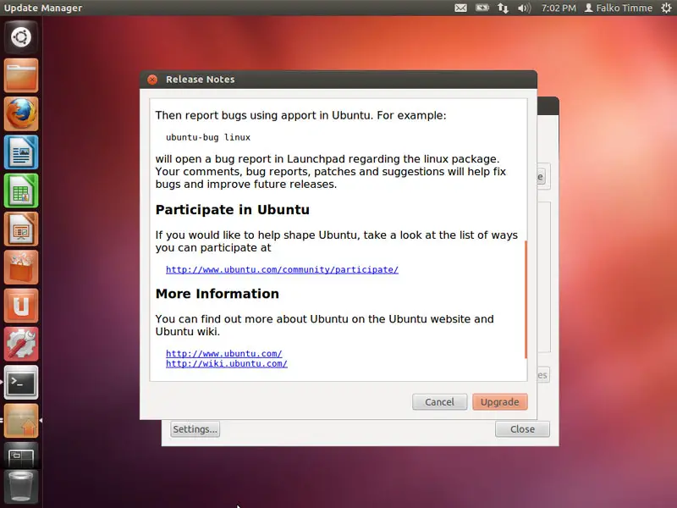Open the network connection indicator

tap(503, 8)
